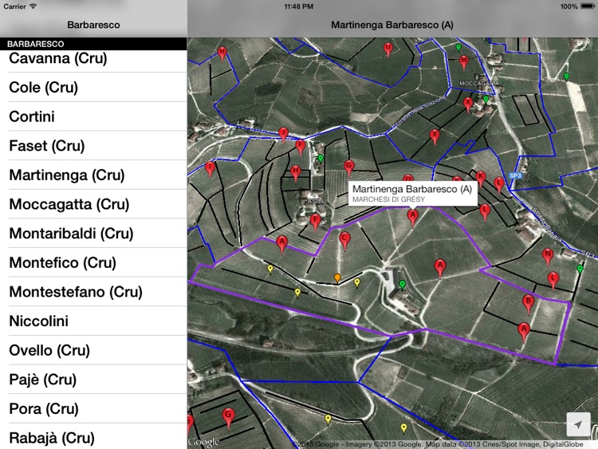Tap the MOCCAGATTA map label

click(x=478, y=83)
